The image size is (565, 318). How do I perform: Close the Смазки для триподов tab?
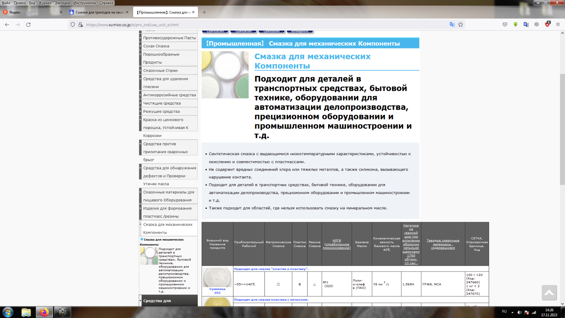[127, 12]
